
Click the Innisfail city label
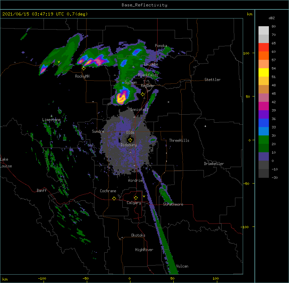(139, 110)
